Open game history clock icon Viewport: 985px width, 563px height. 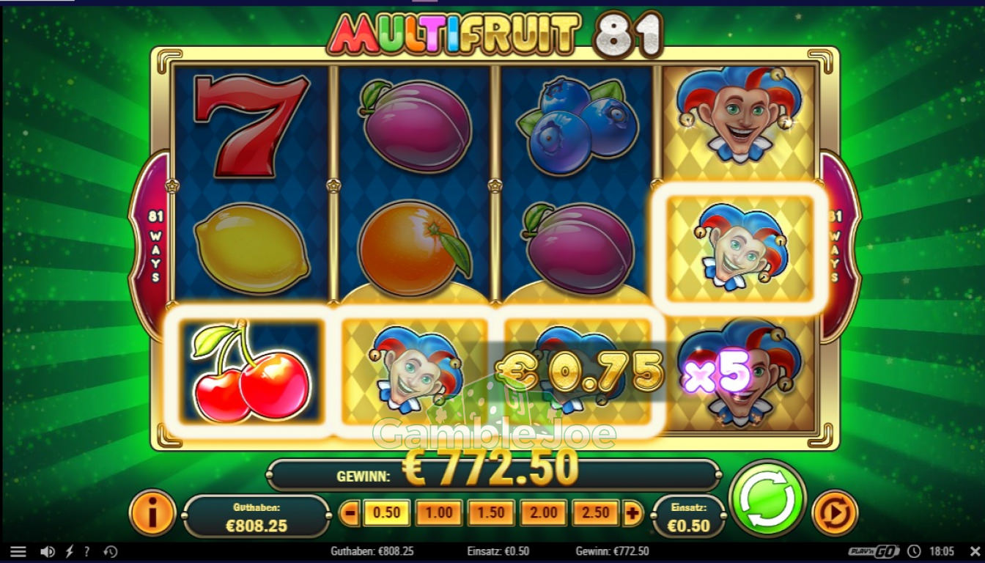[x=111, y=551]
